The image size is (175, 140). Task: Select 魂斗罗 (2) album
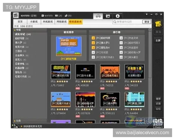click(21, 43)
